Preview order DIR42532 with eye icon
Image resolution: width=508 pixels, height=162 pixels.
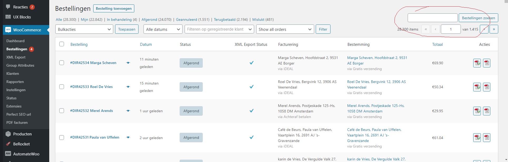click(x=128, y=111)
